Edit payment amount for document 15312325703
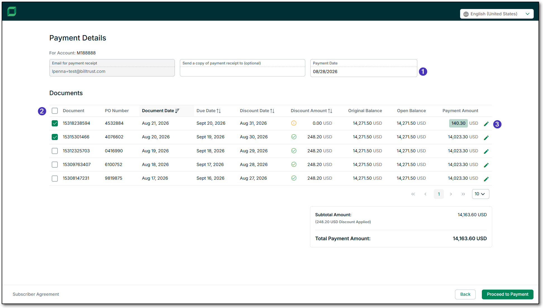The width and height of the screenshot is (543, 308). [486, 151]
